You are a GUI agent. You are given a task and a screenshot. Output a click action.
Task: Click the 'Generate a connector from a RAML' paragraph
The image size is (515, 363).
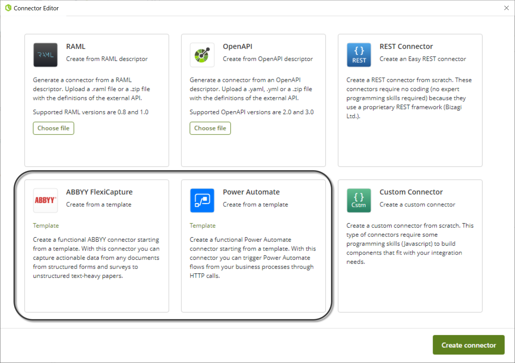[92, 89]
